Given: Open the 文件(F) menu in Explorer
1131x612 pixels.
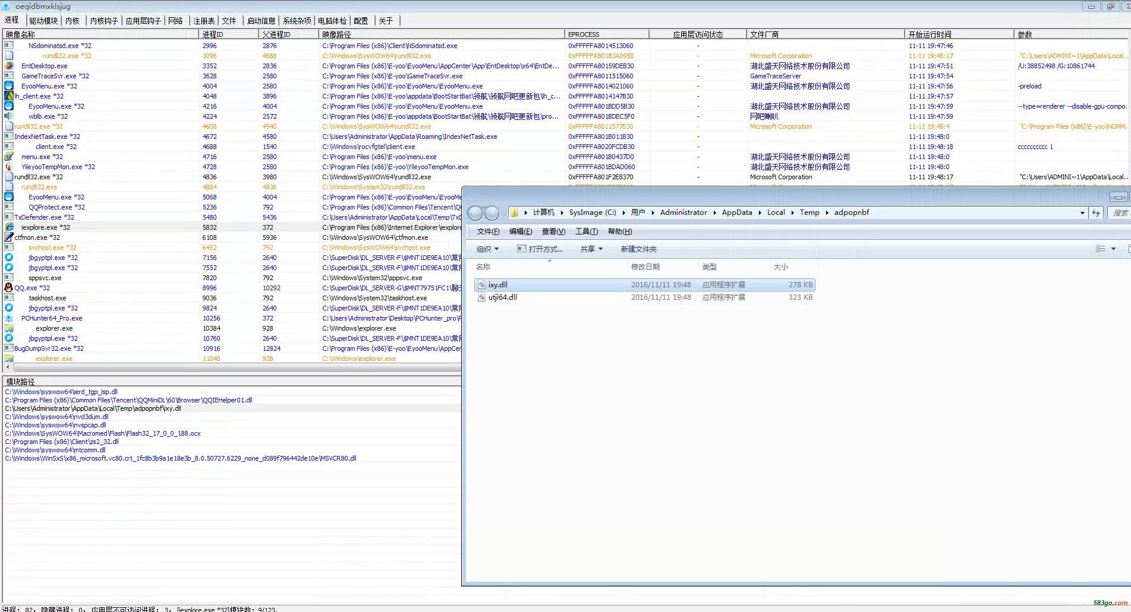Looking at the screenshot, I should click(488, 232).
